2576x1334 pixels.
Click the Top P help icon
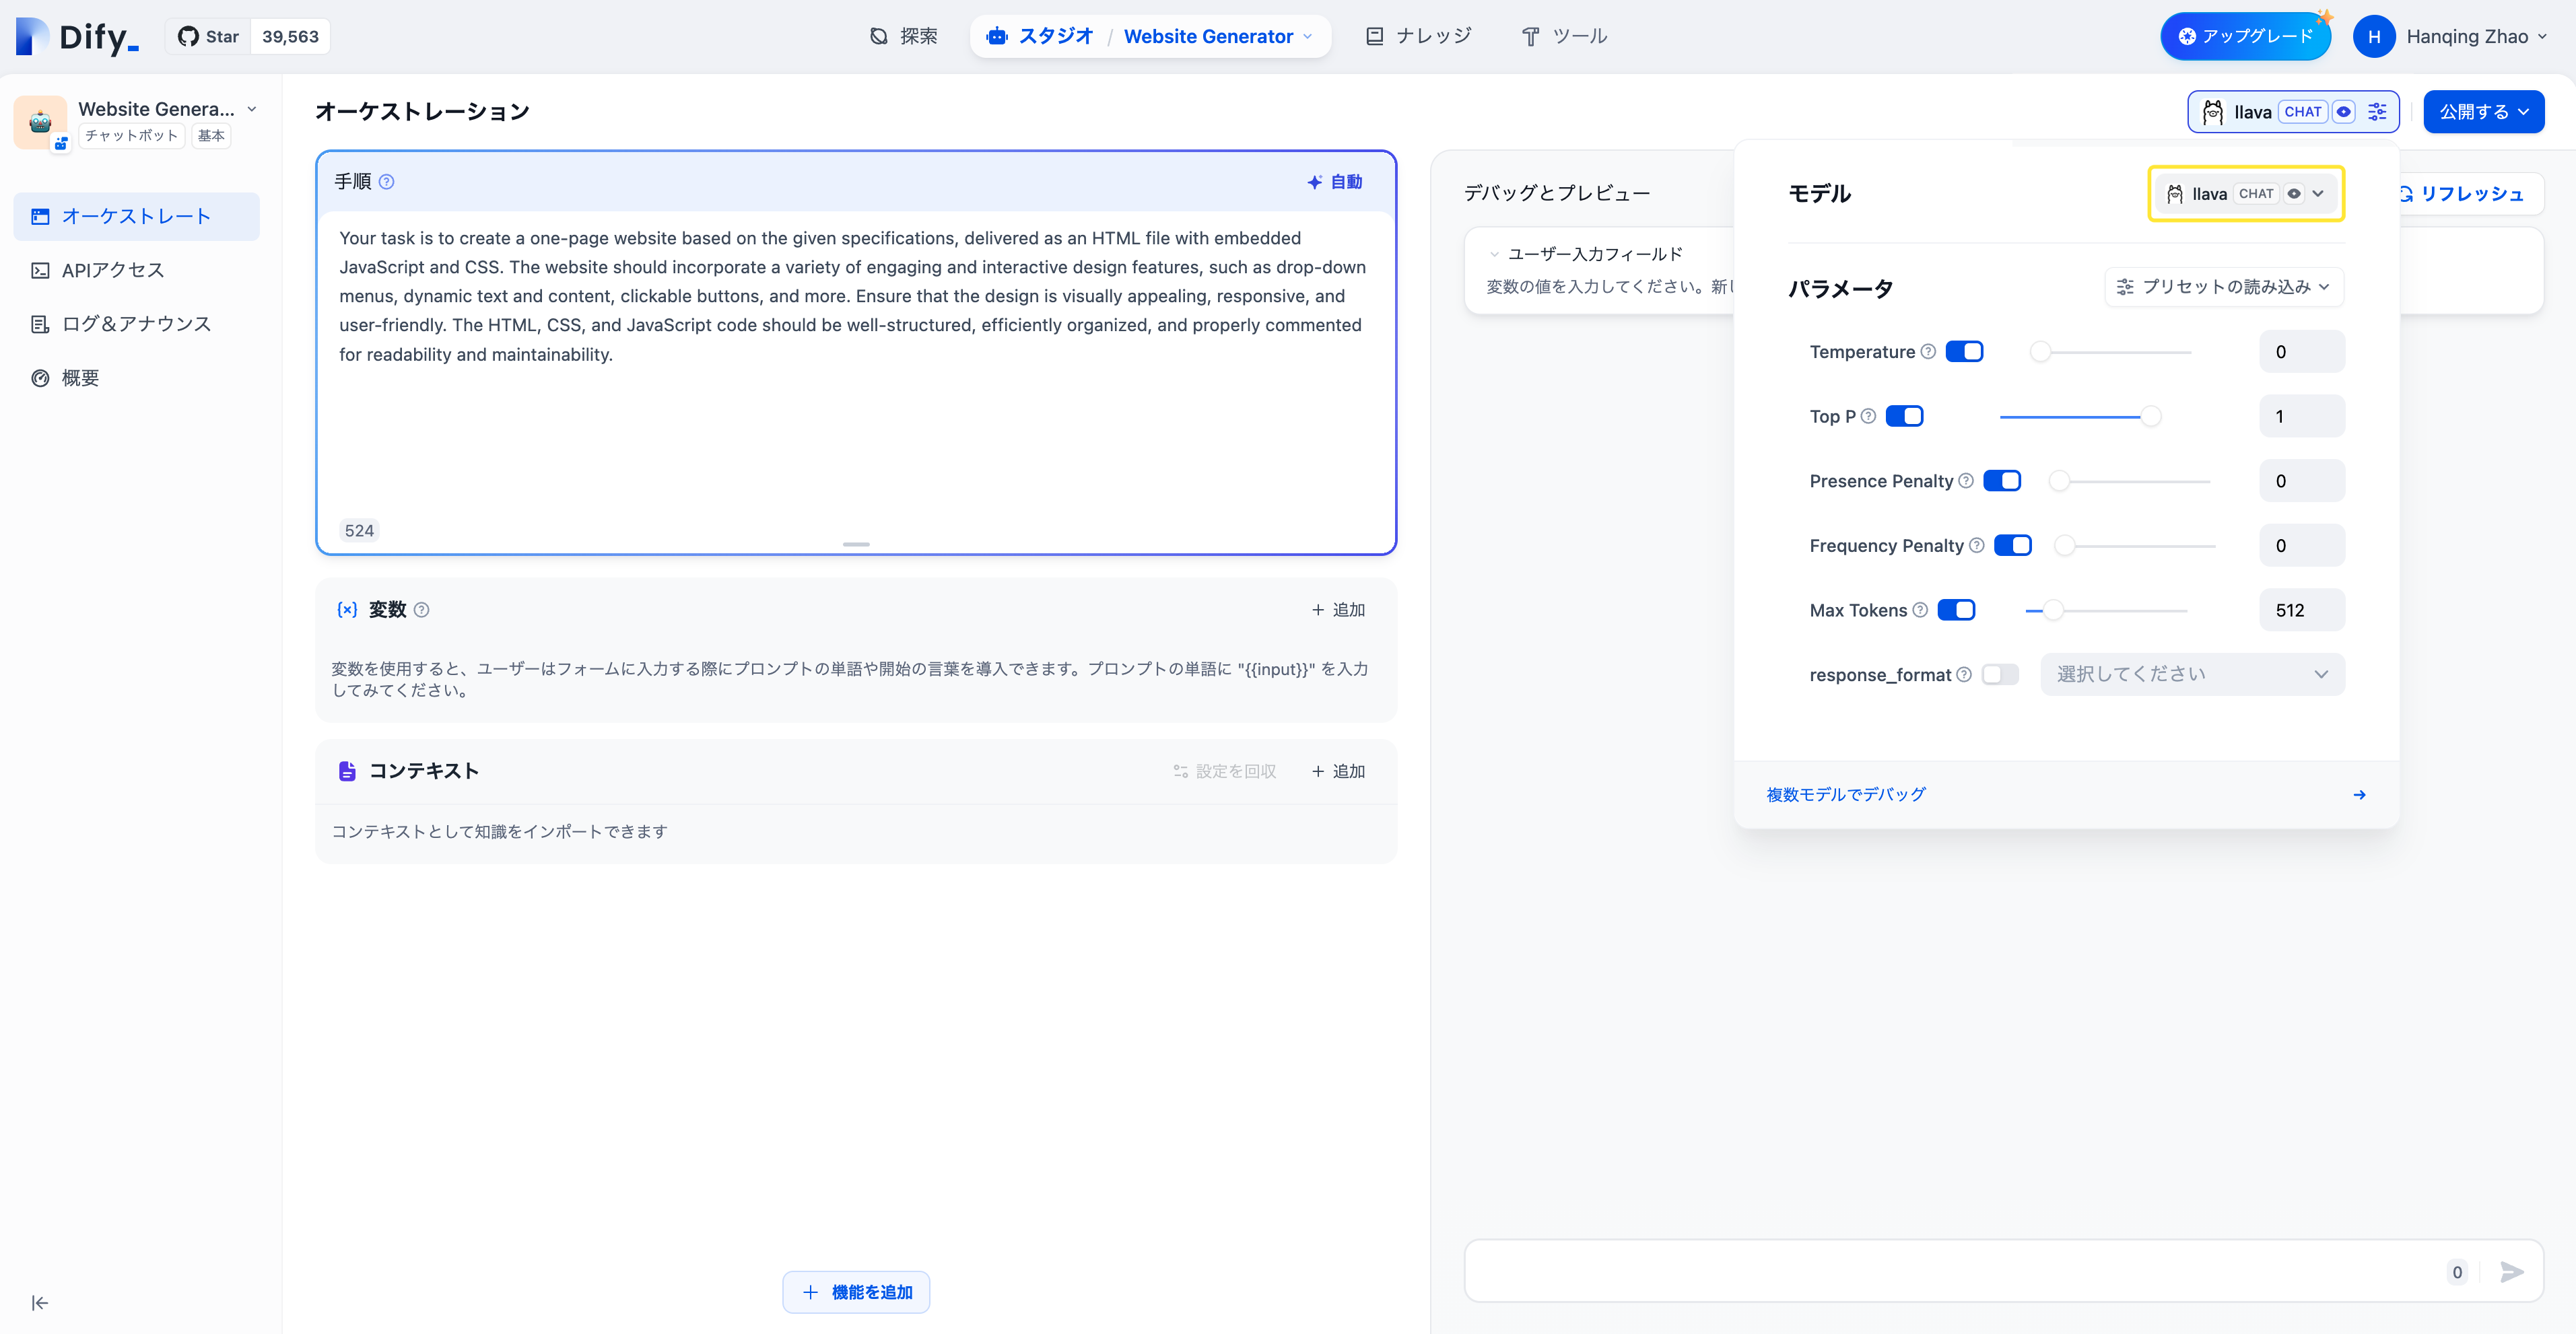click(1868, 416)
